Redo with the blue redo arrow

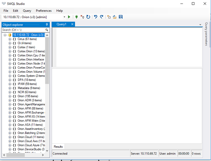pyautogui.click(x=101, y=17)
